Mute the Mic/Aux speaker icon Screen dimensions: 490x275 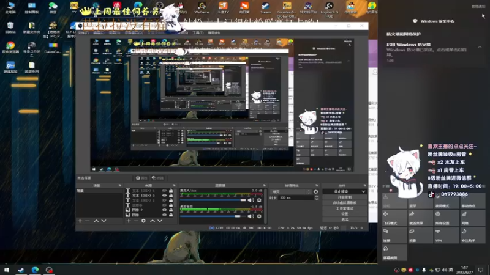(x=251, y=200)
